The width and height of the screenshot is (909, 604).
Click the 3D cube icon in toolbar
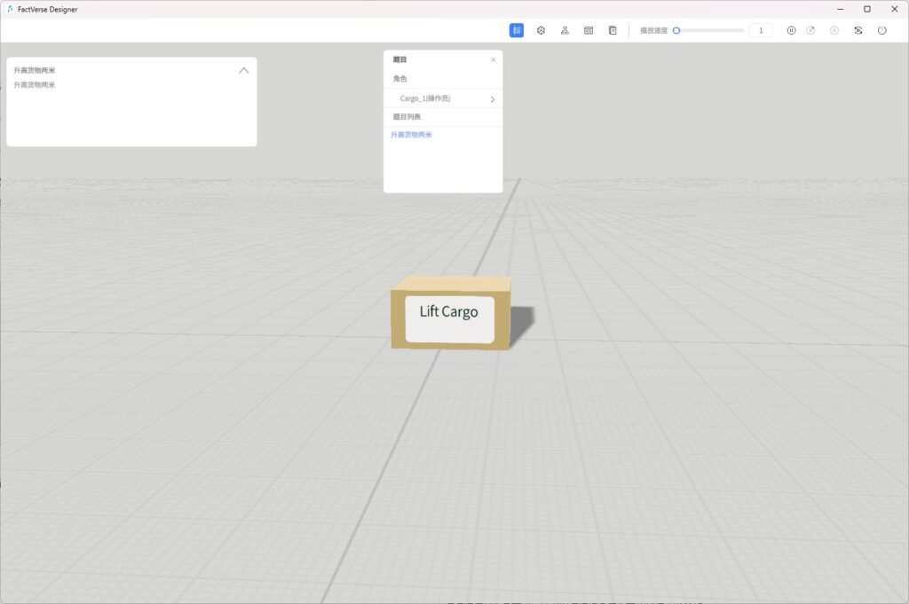coord(541,30)
